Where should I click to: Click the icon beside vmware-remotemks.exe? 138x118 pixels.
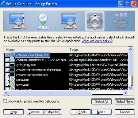pyautogui.click(x=13, y=75)
